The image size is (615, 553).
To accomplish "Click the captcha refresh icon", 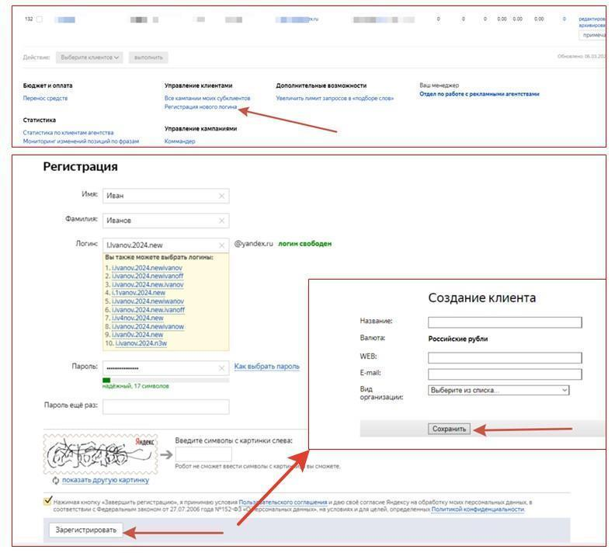I will (x=56, y=481).
